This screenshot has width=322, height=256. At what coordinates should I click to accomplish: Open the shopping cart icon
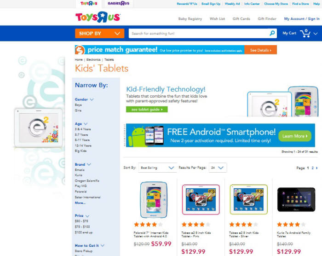click(305, 33)
